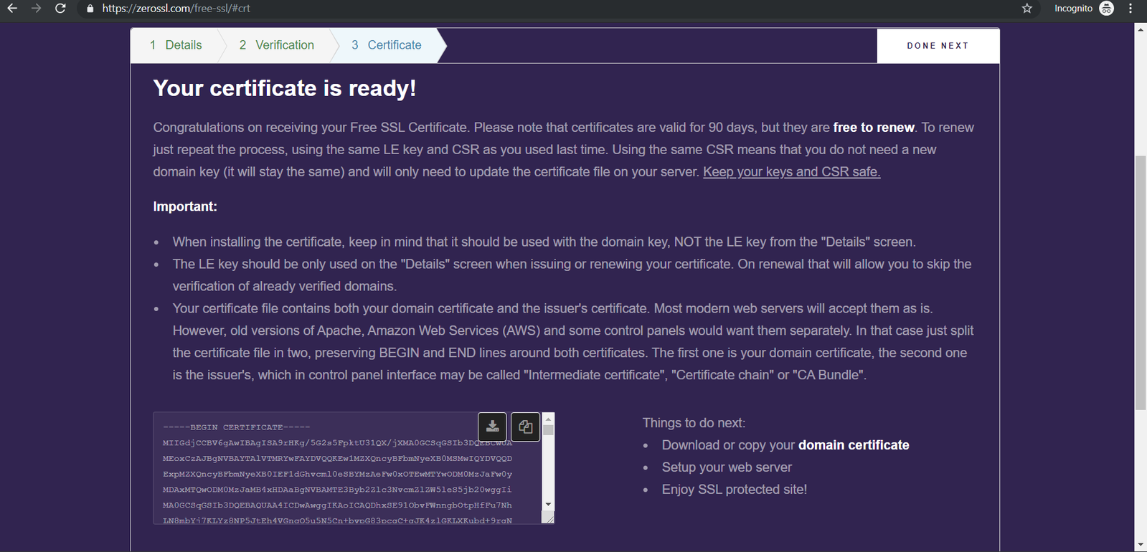Click certificate box scroll up arrow
The width and height of the screenshot is (1147, 552).
coord(548,419)
